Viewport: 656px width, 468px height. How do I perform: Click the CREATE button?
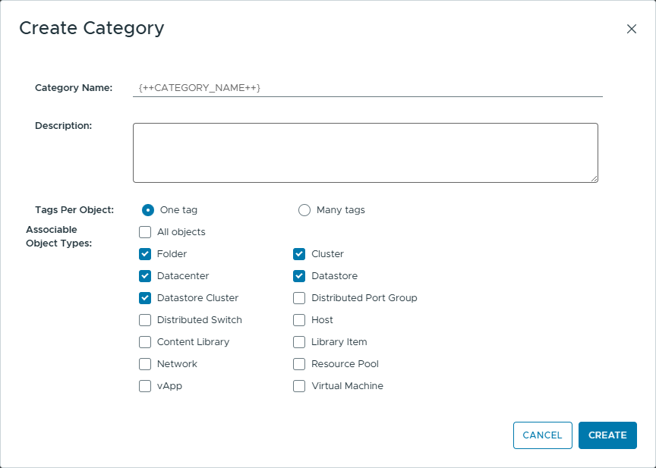607,435
